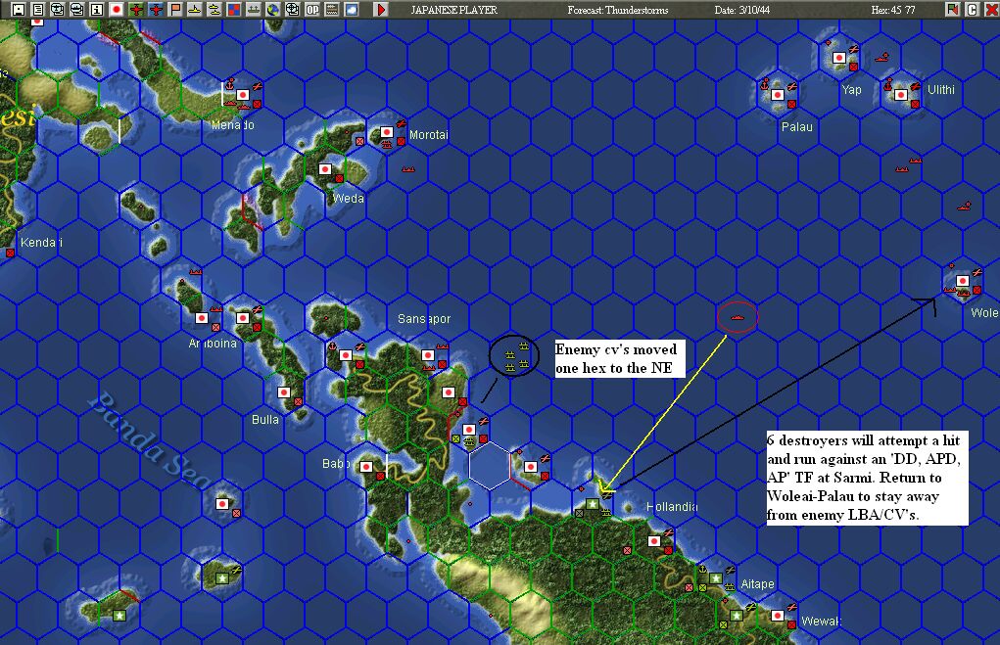The width and height of the screenshot is (1000, 645).
Task: Close the game with red X
Action: coord(992,10)
